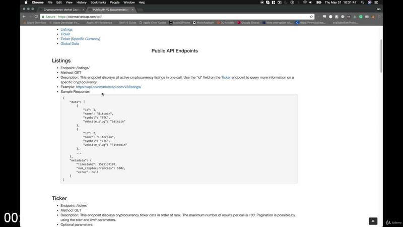The height and width of the screenshot is (227, 403).
Task: Open the People menu
Action: (115, 3)
